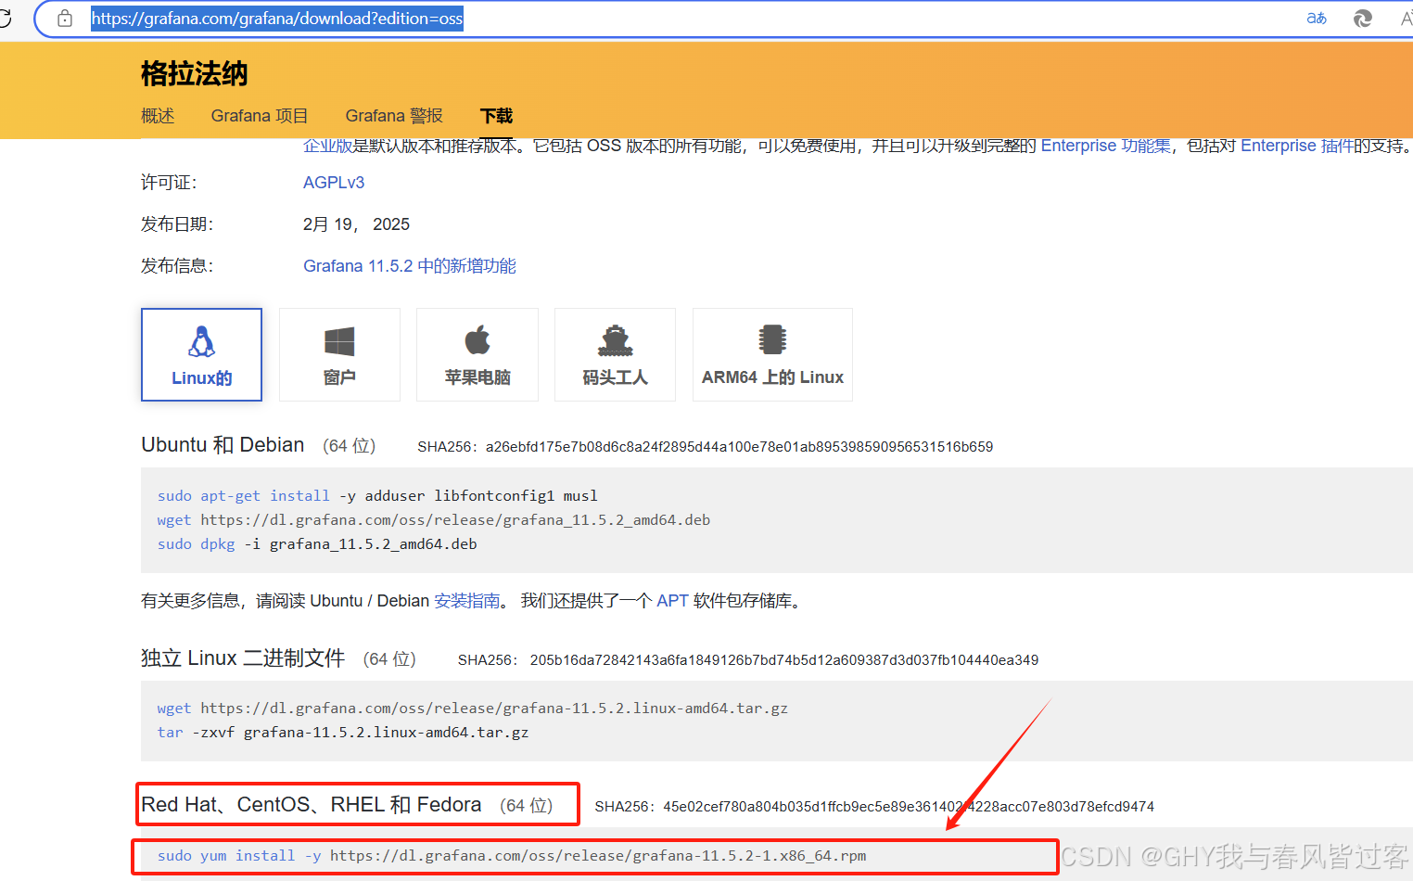1413x881 pixels.
Task: Click the 许可证 label
Action: [x=169, y=183]
